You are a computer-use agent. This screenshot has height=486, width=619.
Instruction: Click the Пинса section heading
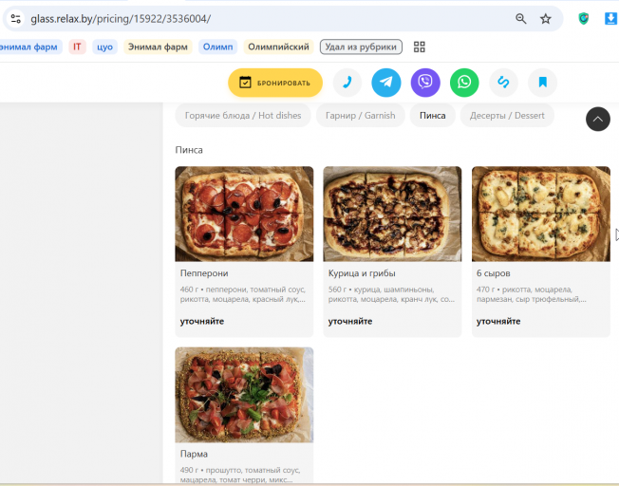tap(189, 150)
